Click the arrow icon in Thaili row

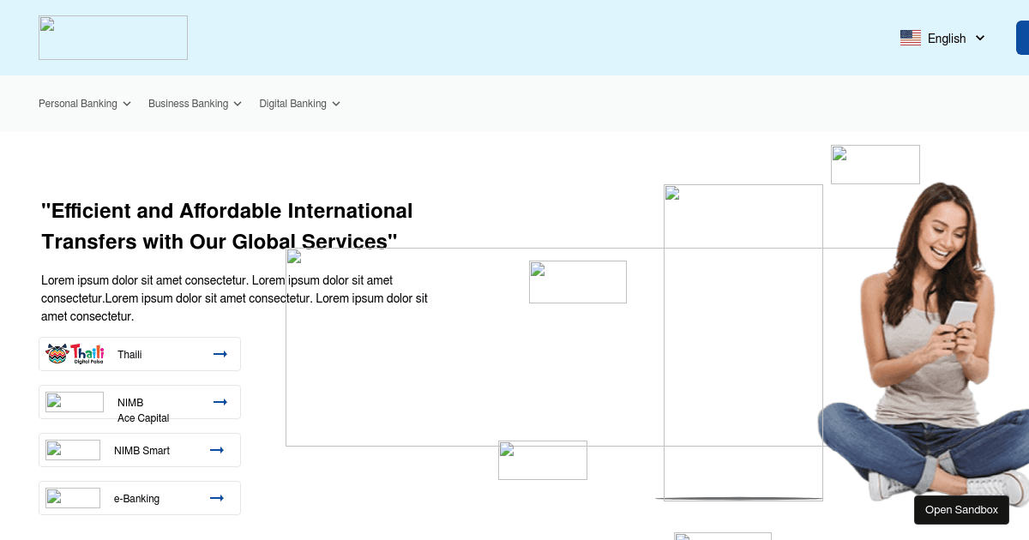pos(220,354)
